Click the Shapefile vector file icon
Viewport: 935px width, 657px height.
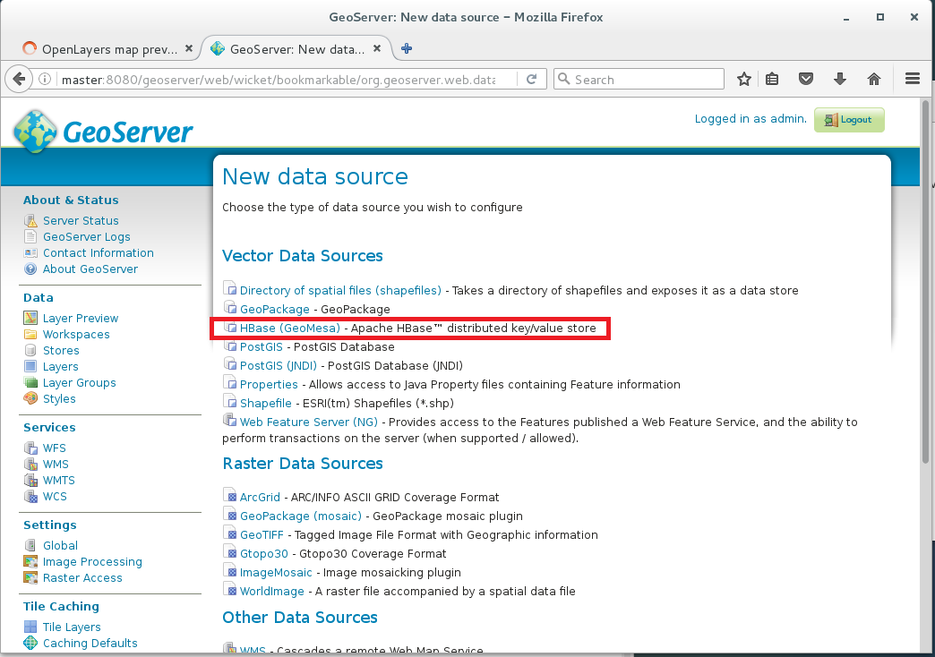[229, 402]
